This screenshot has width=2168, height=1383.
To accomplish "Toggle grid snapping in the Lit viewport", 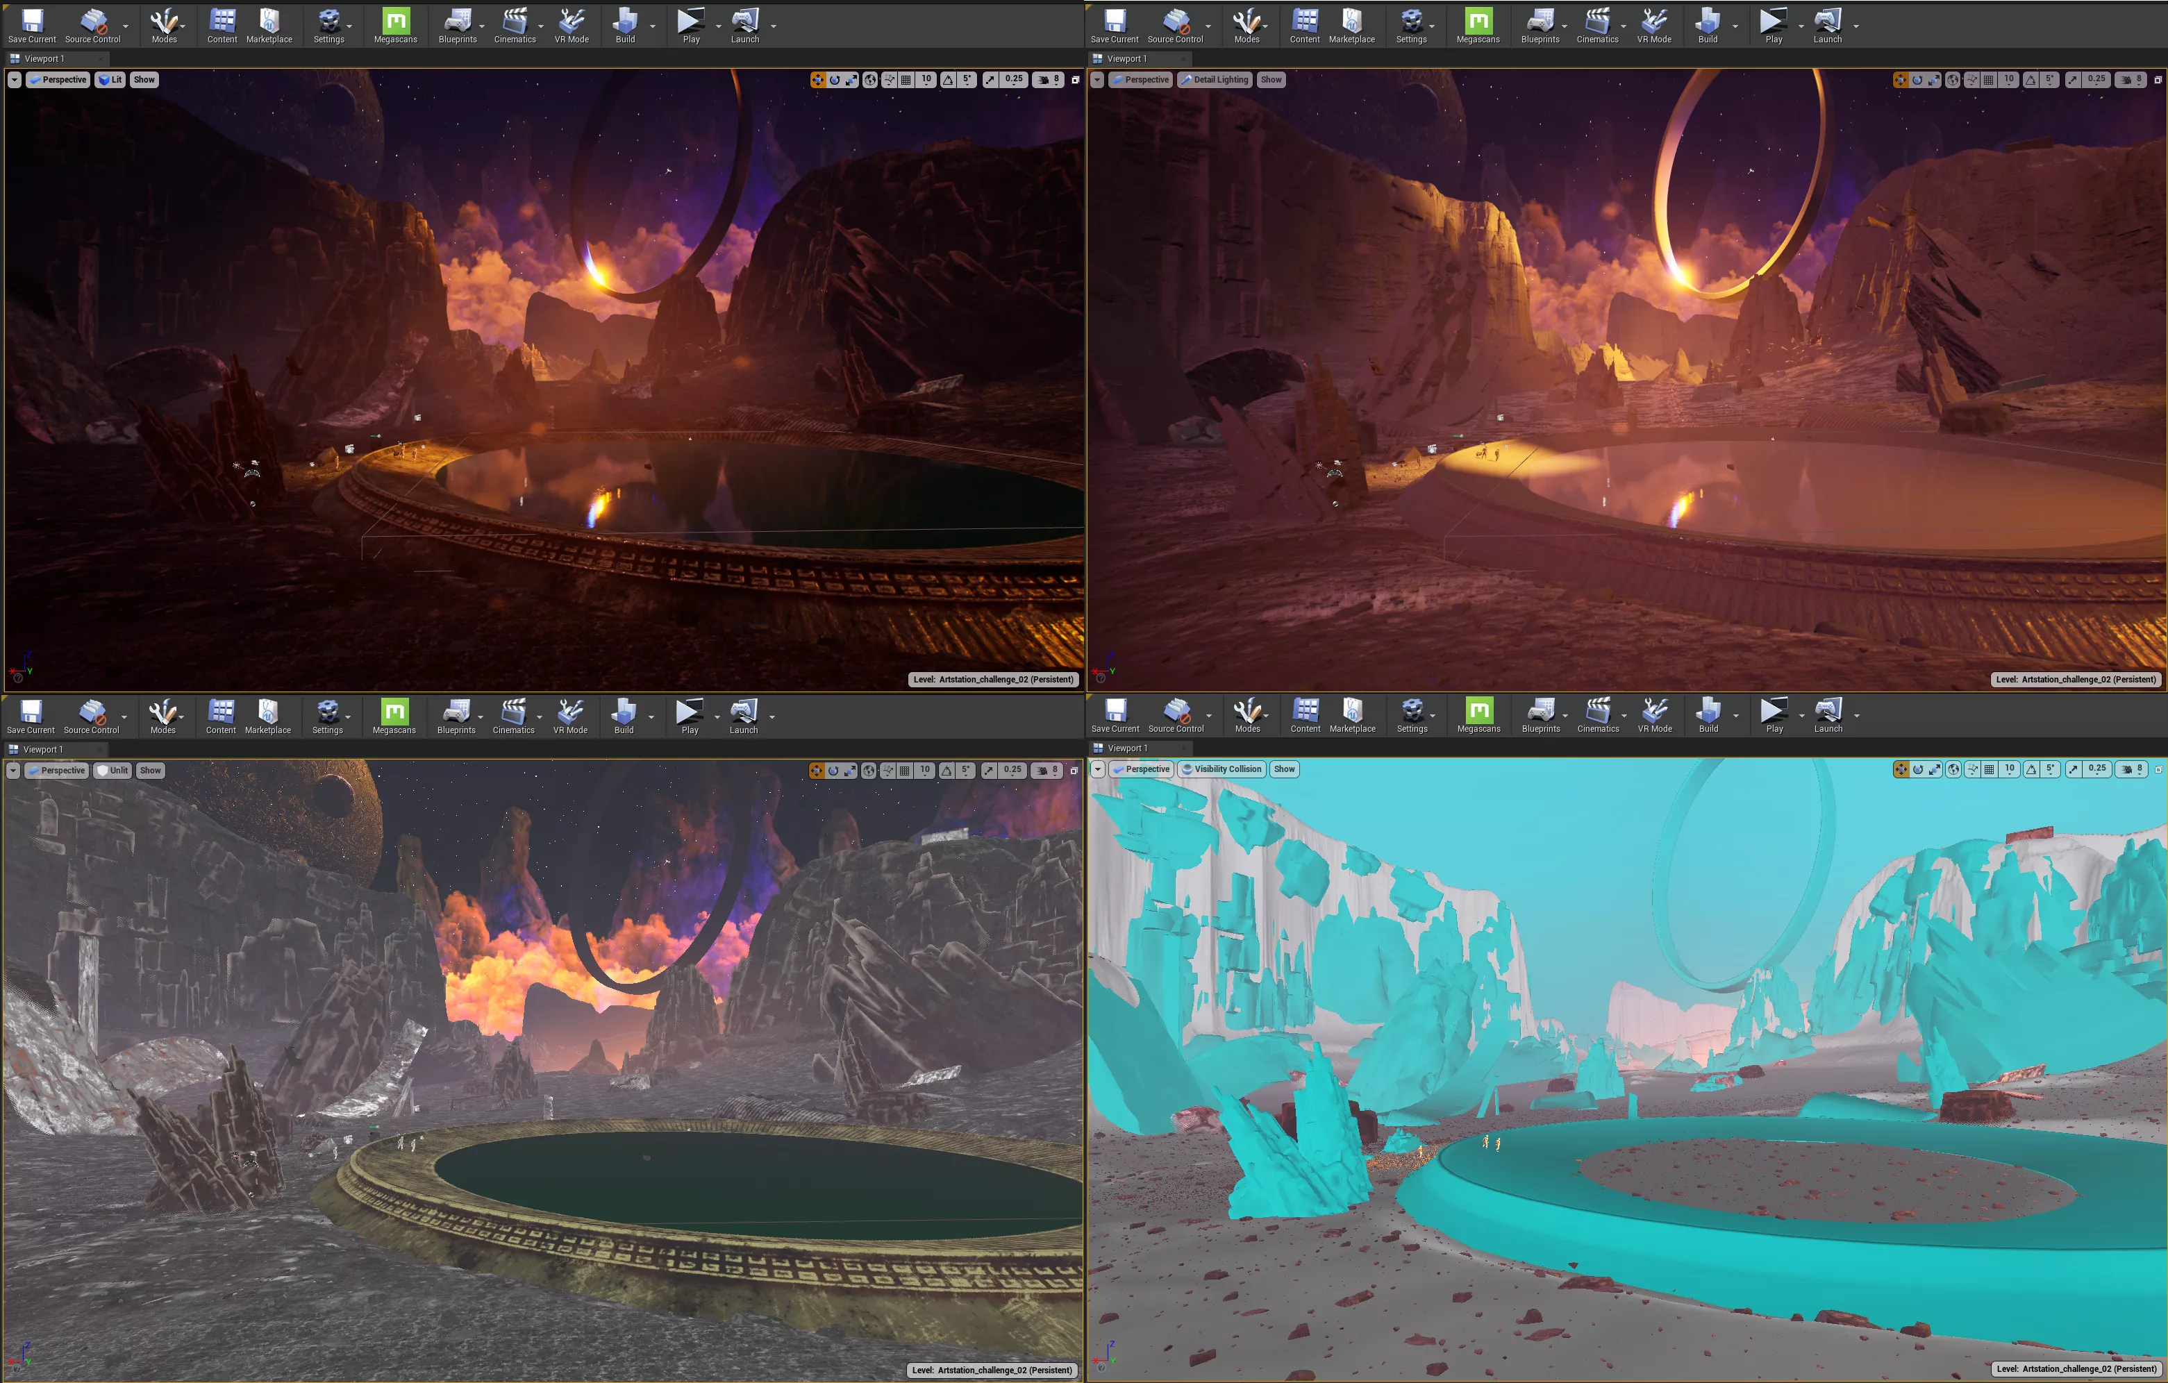I will click(x=906, y=80).
